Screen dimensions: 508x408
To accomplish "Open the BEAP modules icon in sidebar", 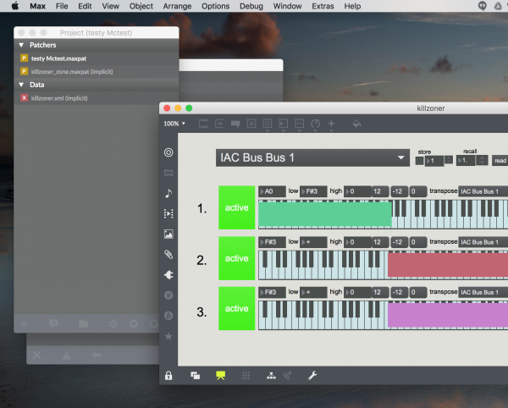I will 168,316.
